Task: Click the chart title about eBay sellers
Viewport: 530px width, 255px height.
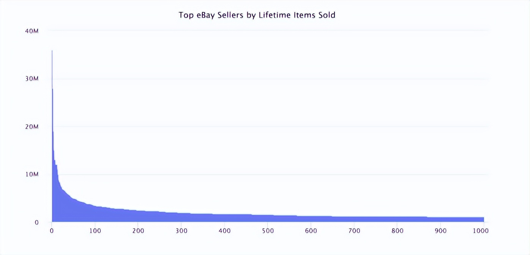Action: (x=257, y=15)
